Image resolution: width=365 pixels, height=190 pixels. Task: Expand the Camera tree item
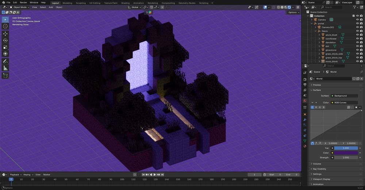(312, 20)
